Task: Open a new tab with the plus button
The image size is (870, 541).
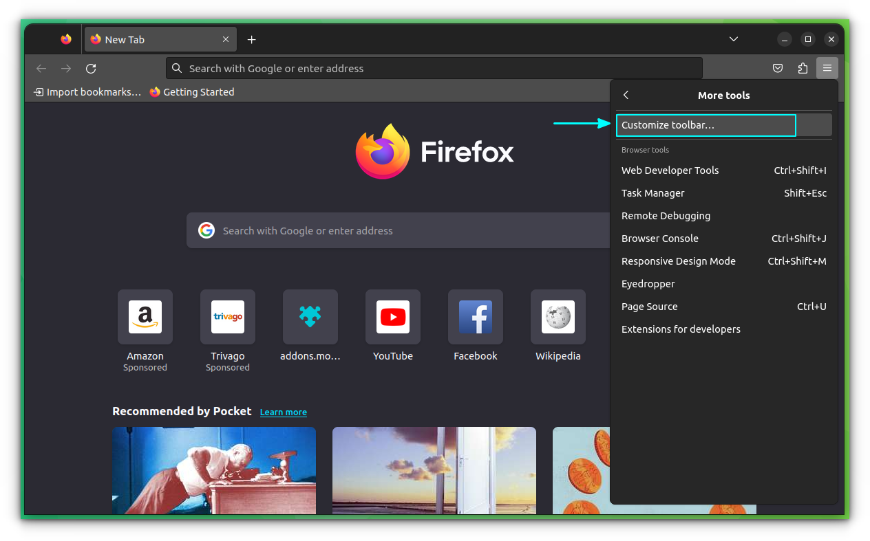Action: point(251,39)
